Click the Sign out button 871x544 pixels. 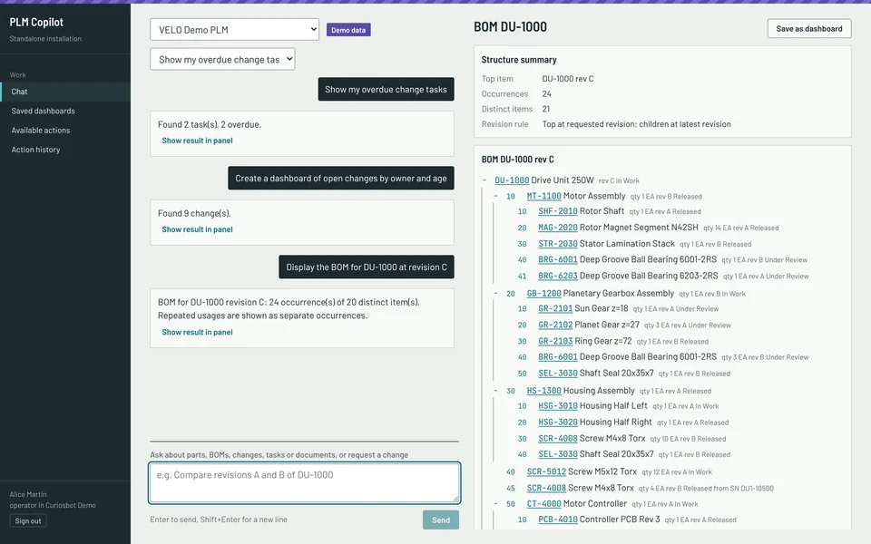tap(28, 521)
